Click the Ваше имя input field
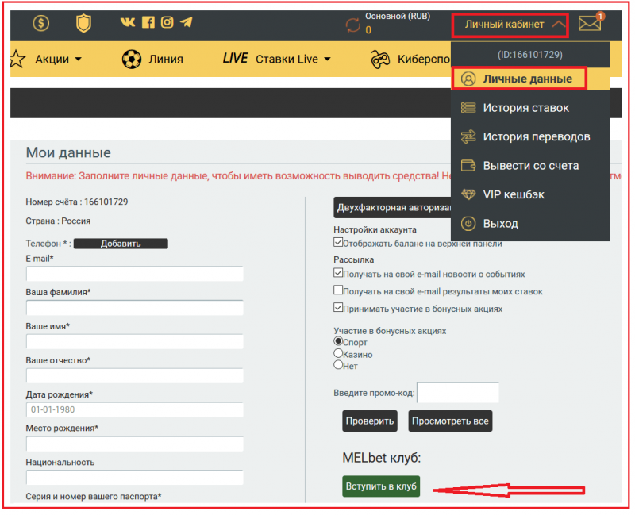Viewport: 635px width, 515px height. pos(134,342)
